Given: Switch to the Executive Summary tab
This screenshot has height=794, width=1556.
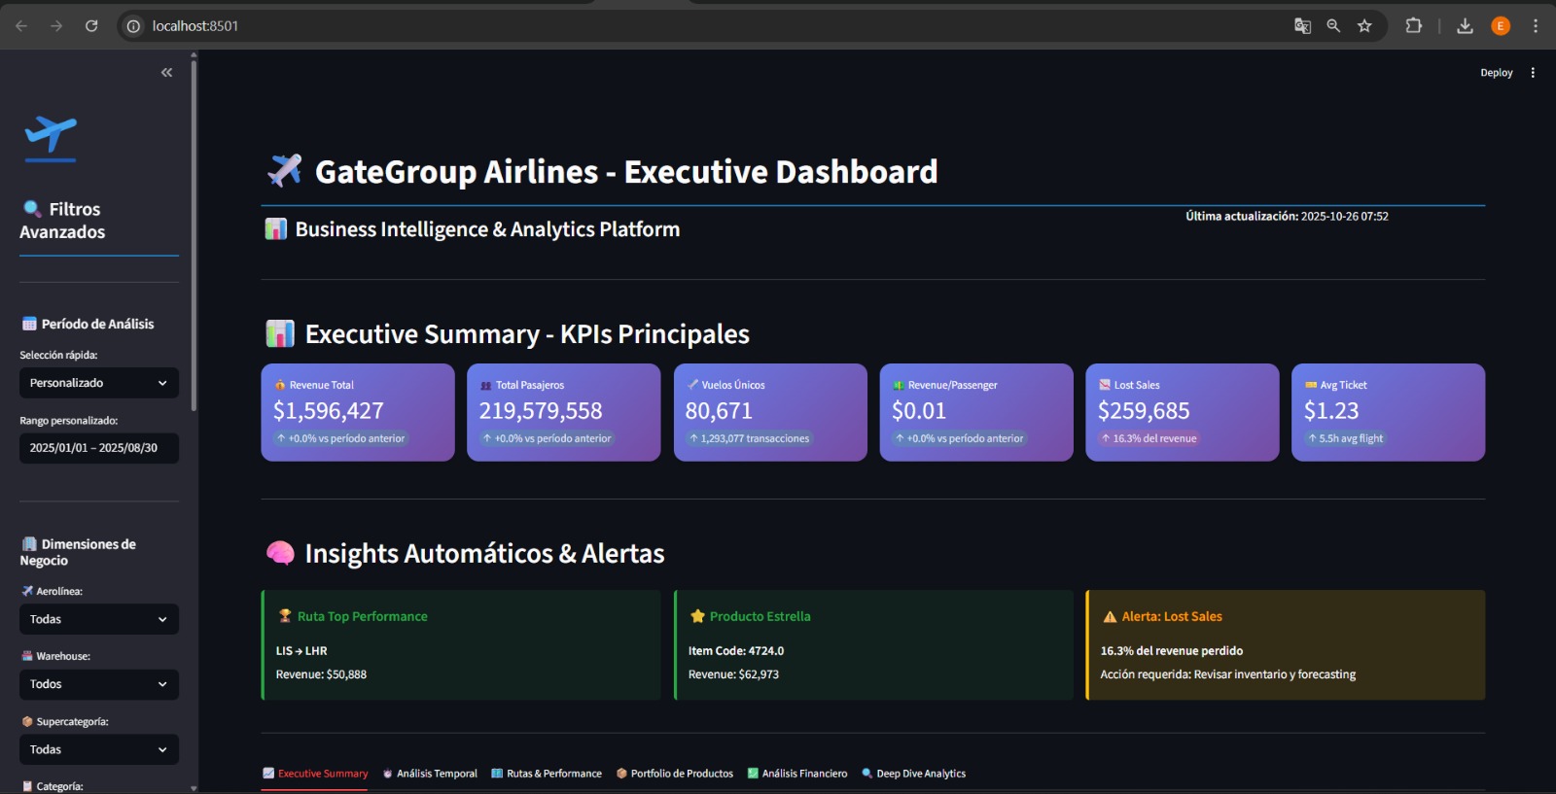Looking at the screenshot, I should 315,774.
